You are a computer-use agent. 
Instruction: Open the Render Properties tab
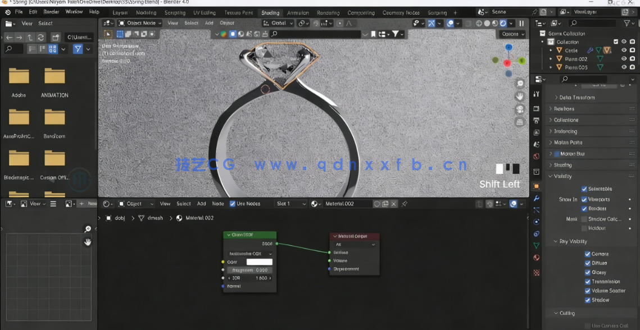click(535, 107)
